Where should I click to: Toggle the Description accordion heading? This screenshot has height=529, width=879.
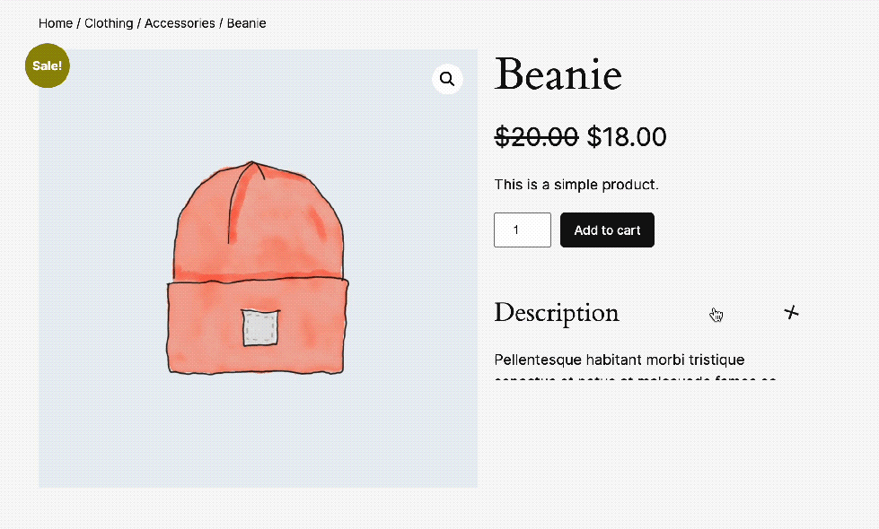coord(557,312)
